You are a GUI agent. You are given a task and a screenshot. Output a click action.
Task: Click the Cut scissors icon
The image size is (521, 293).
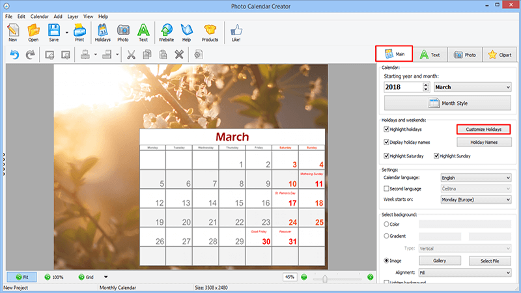(132, 55)
